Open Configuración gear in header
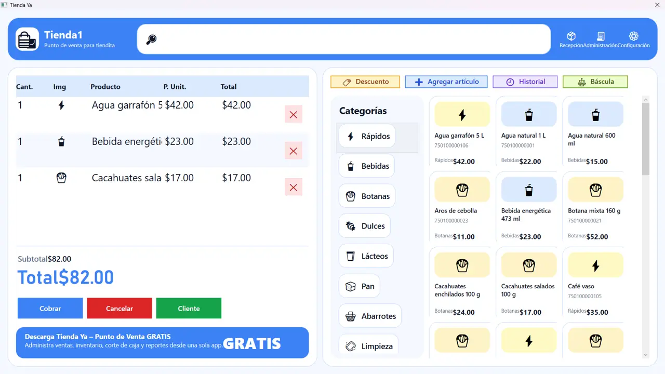665x374 pixels. (634, 39)
